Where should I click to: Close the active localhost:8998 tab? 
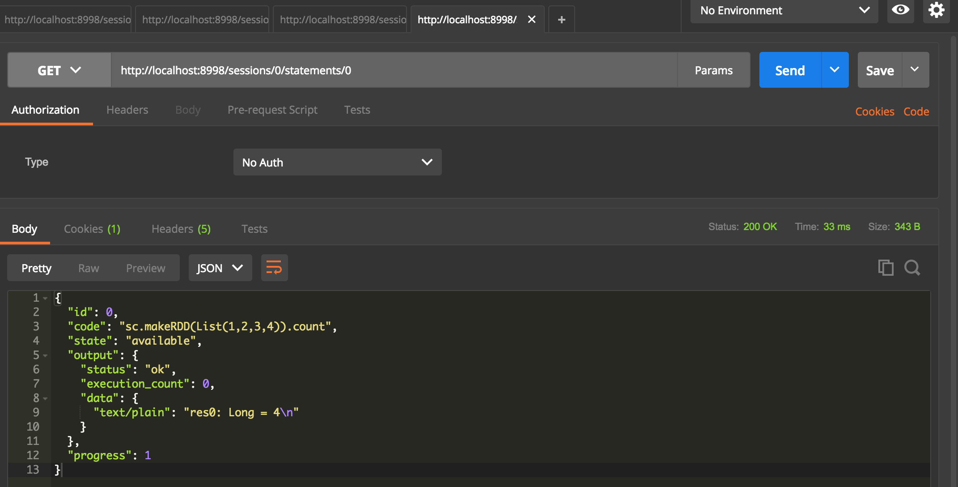tap(532, 19)
